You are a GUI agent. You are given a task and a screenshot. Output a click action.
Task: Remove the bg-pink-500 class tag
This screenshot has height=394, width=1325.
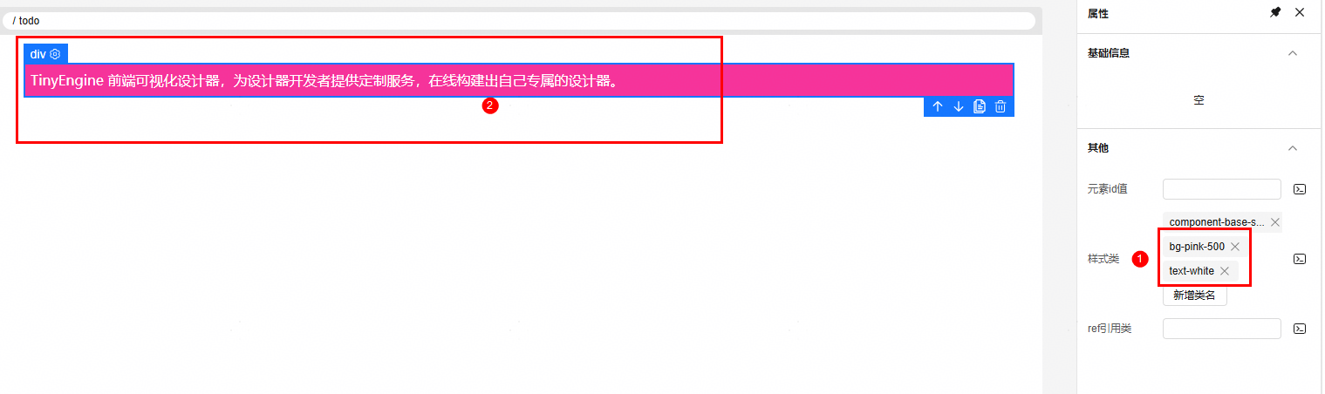click(1235, 247)
